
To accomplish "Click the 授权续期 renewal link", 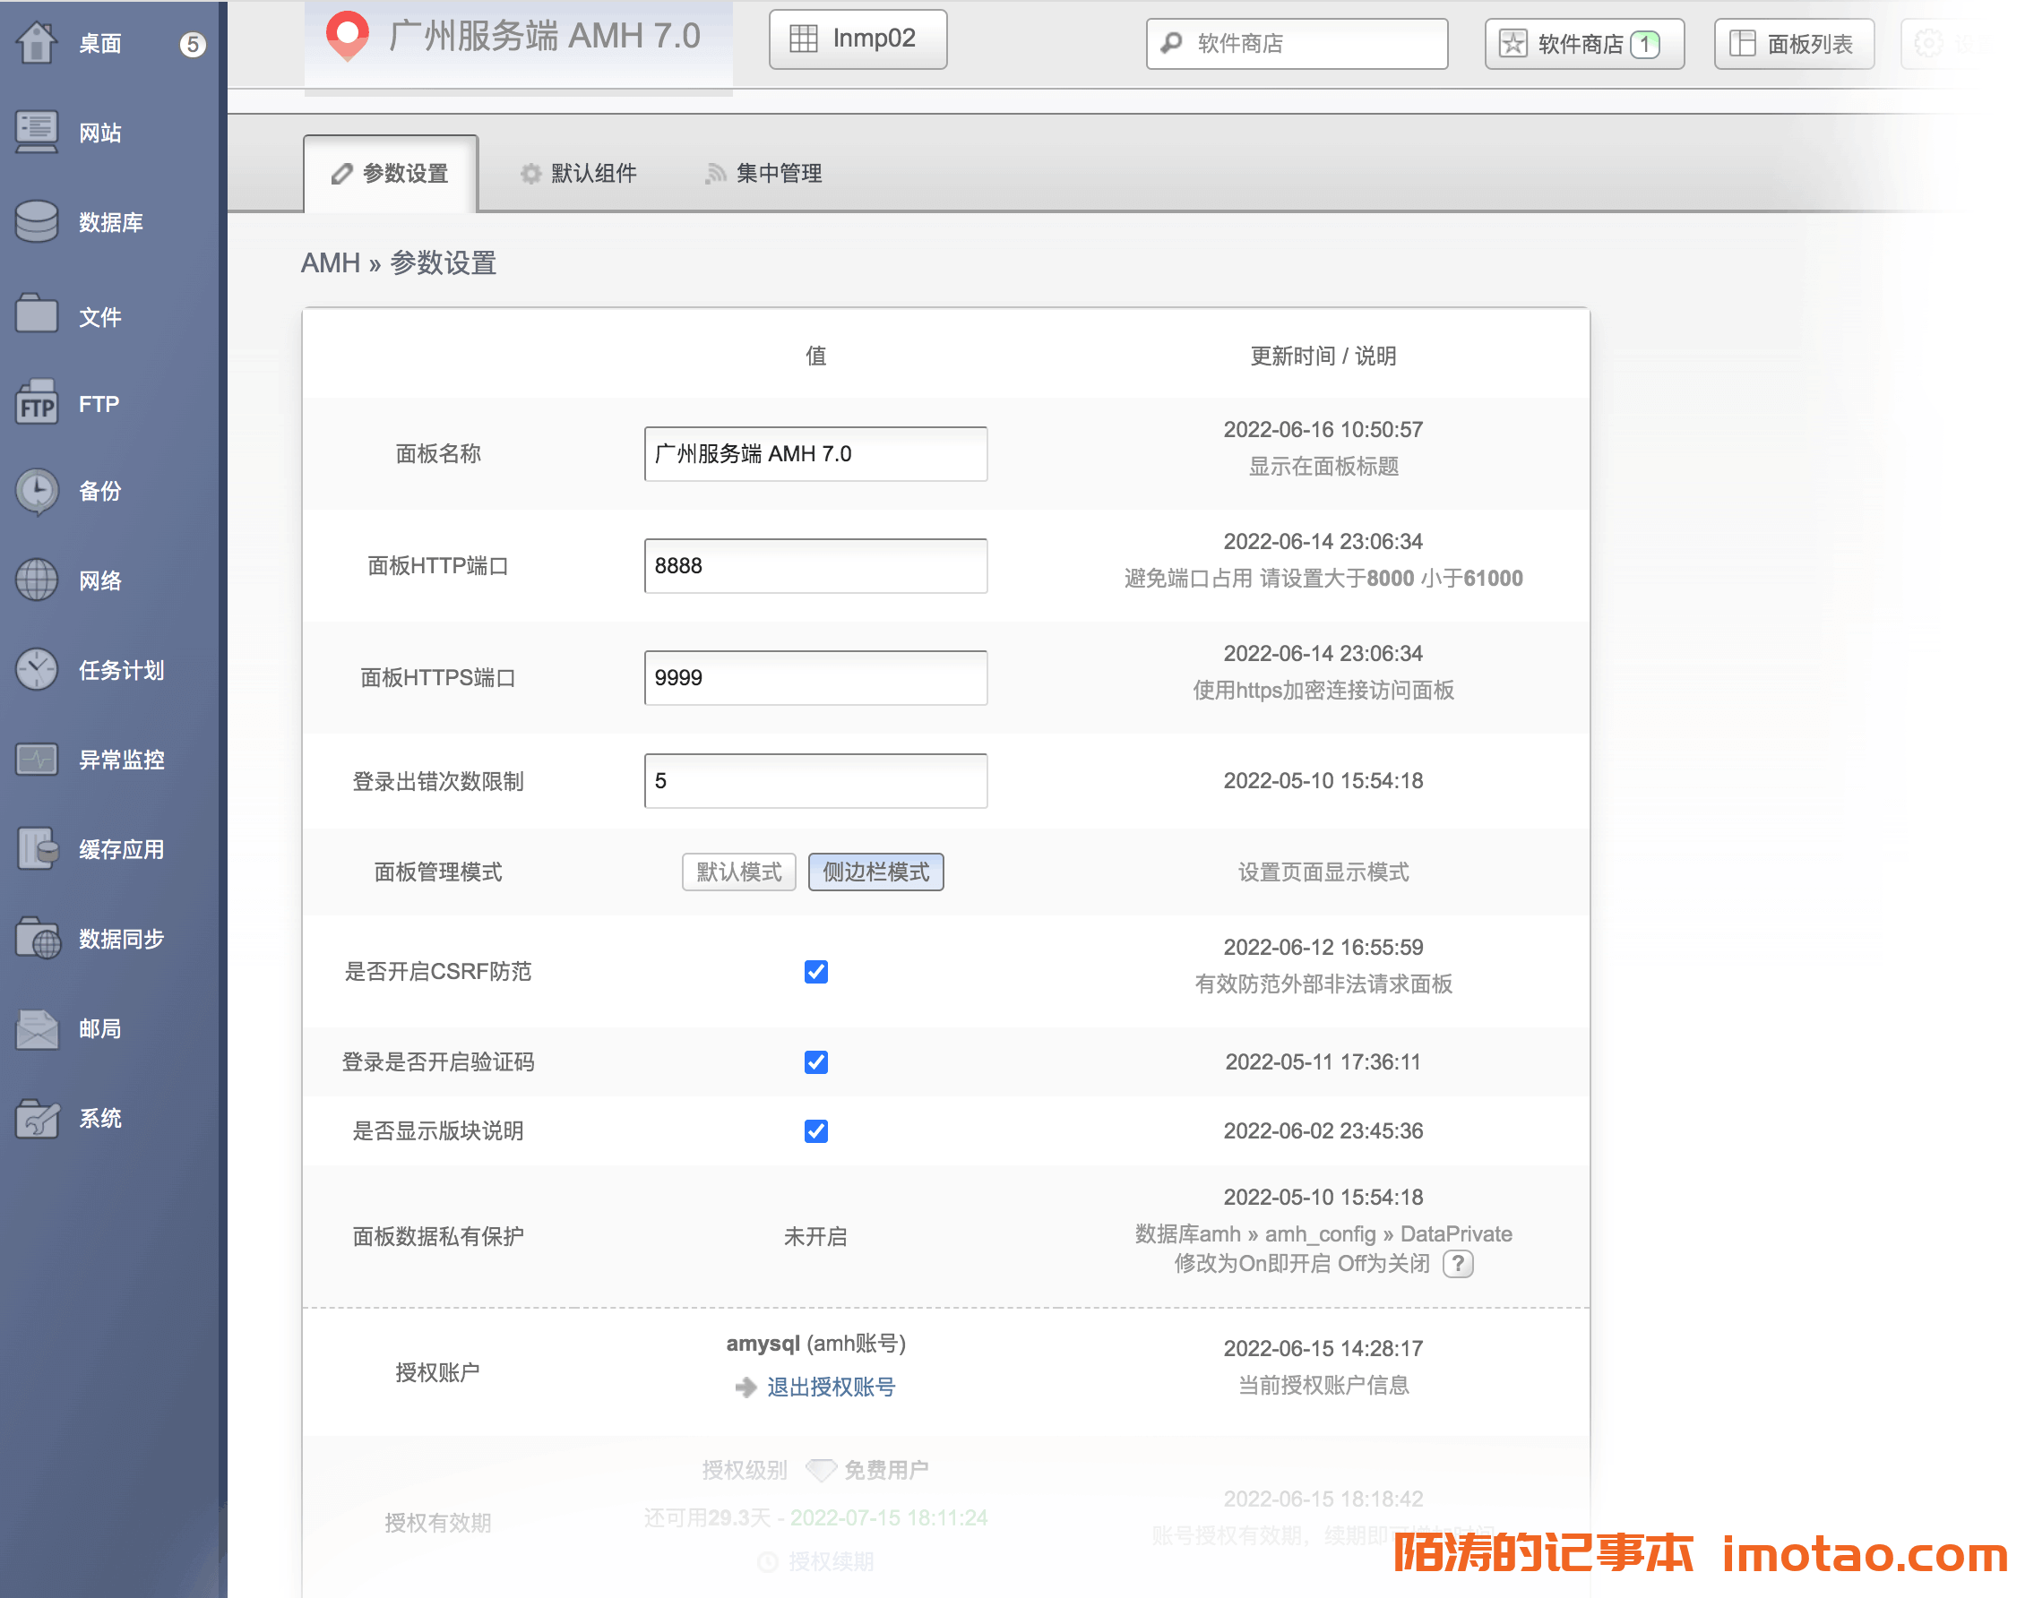I will 832,1560.
